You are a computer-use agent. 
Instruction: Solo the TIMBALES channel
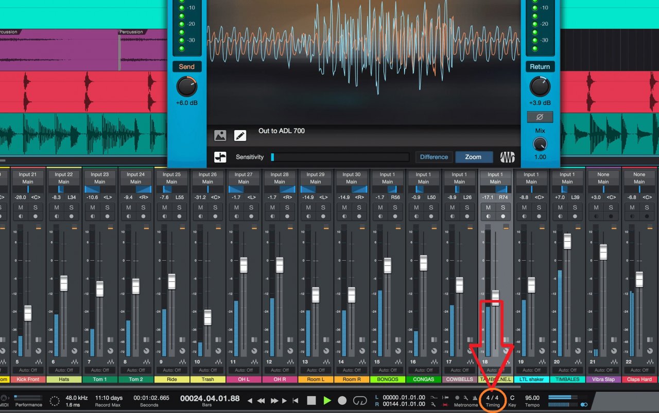point(575,208)
